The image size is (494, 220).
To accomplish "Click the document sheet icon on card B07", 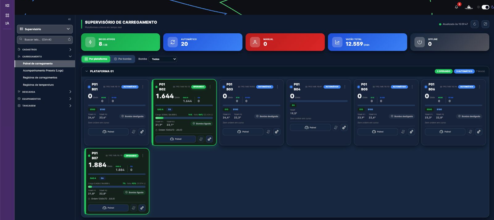I will 134,208.
